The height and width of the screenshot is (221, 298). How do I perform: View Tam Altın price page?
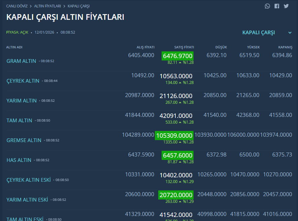19,120
